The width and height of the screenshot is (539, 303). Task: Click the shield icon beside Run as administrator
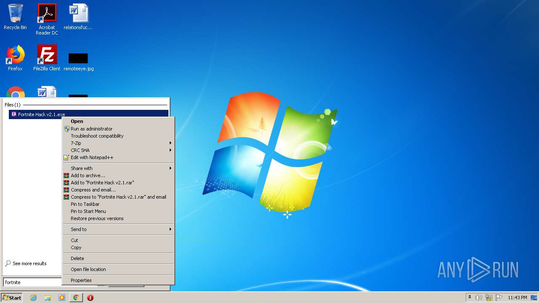(x=67, y=129)
